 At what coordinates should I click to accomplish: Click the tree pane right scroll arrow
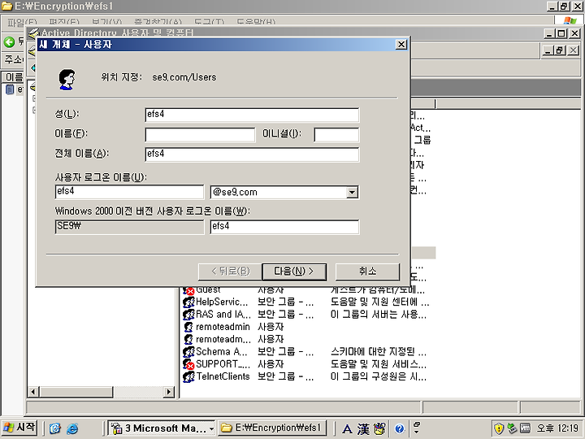[x=169, y=392]
